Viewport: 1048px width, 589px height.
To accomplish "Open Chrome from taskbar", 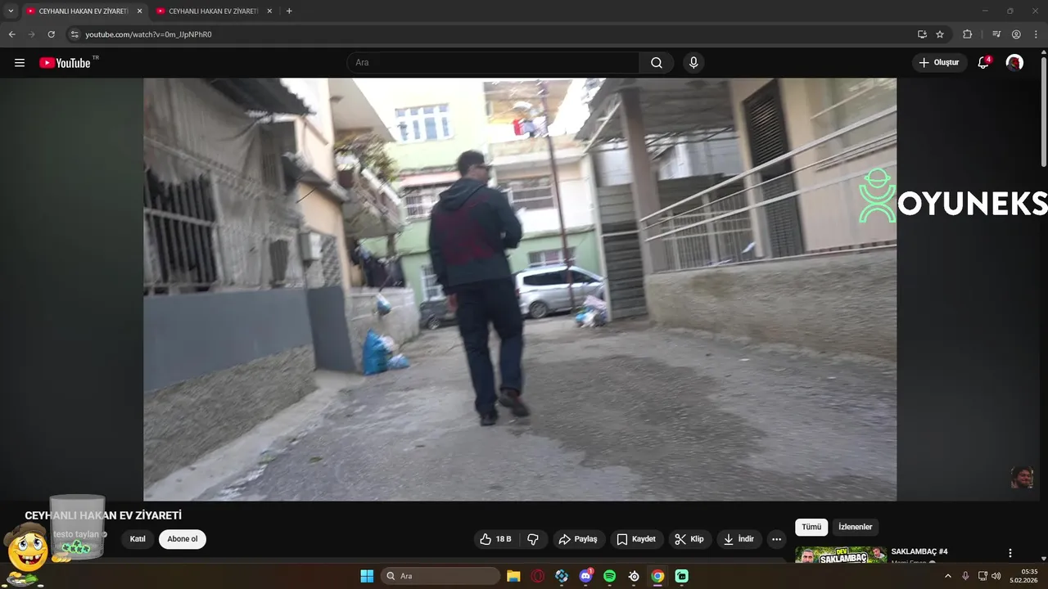I will tap(657, 576).
